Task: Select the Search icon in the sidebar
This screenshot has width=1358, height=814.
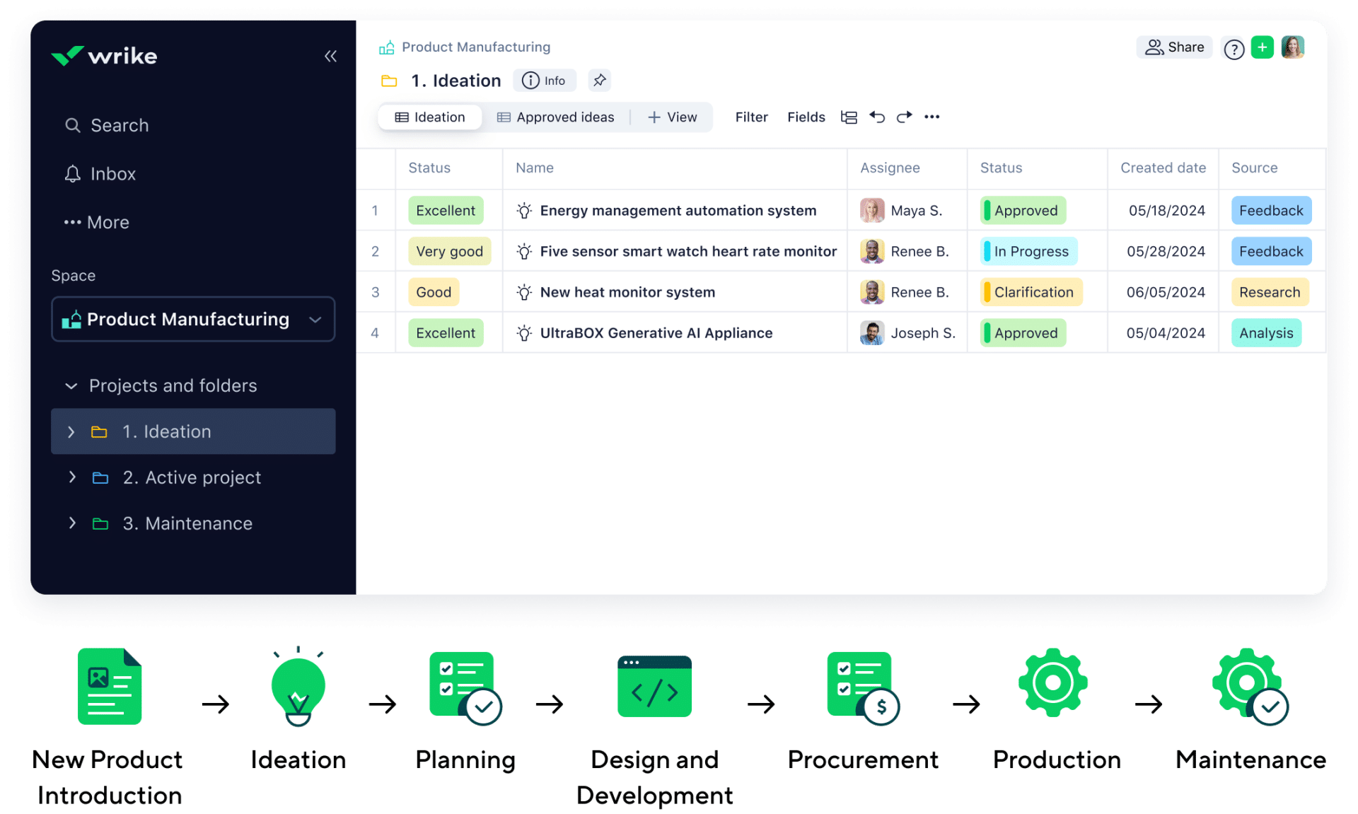Action: (74, 125)
